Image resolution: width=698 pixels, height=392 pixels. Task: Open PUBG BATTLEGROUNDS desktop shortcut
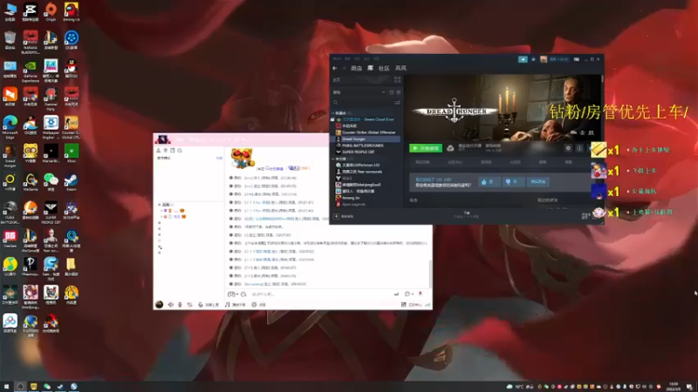click(10, 212)
